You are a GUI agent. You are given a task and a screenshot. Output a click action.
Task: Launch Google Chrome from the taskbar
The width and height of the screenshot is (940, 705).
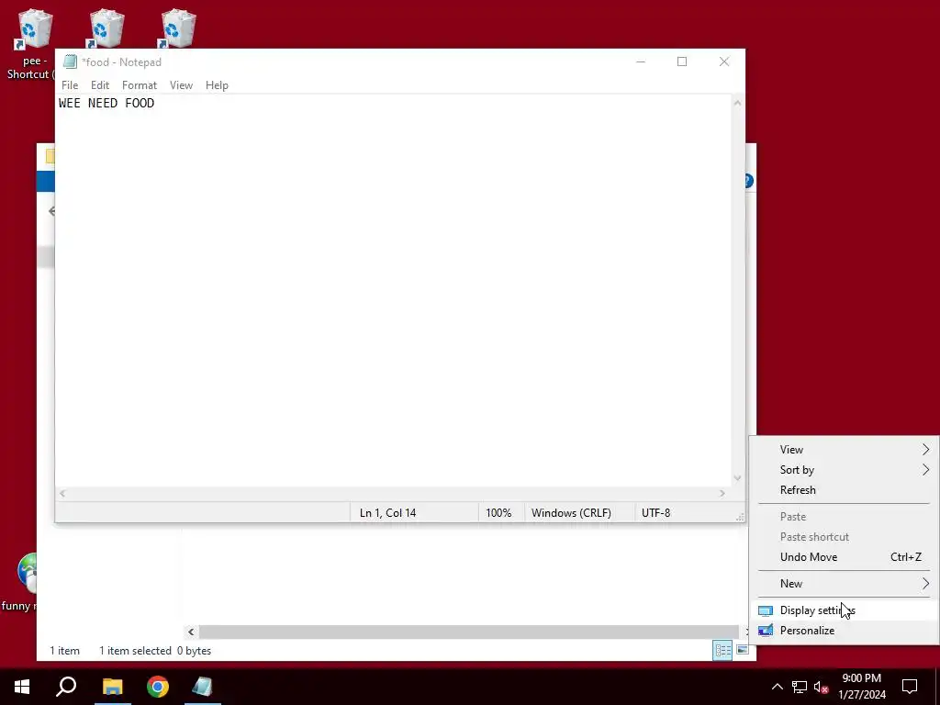tap(158, 687)
